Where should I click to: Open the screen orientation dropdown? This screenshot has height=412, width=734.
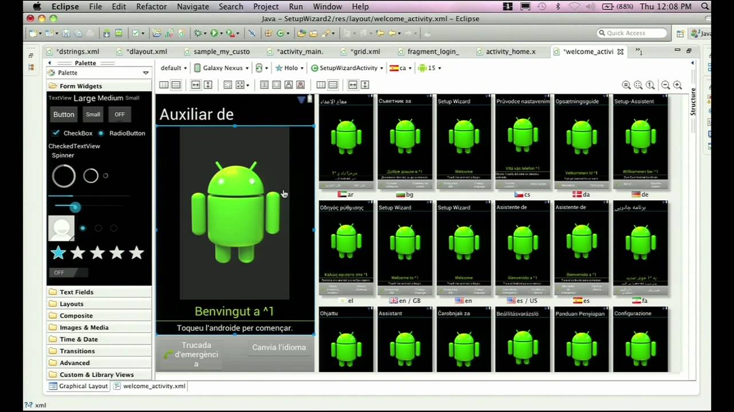[262, 68]
